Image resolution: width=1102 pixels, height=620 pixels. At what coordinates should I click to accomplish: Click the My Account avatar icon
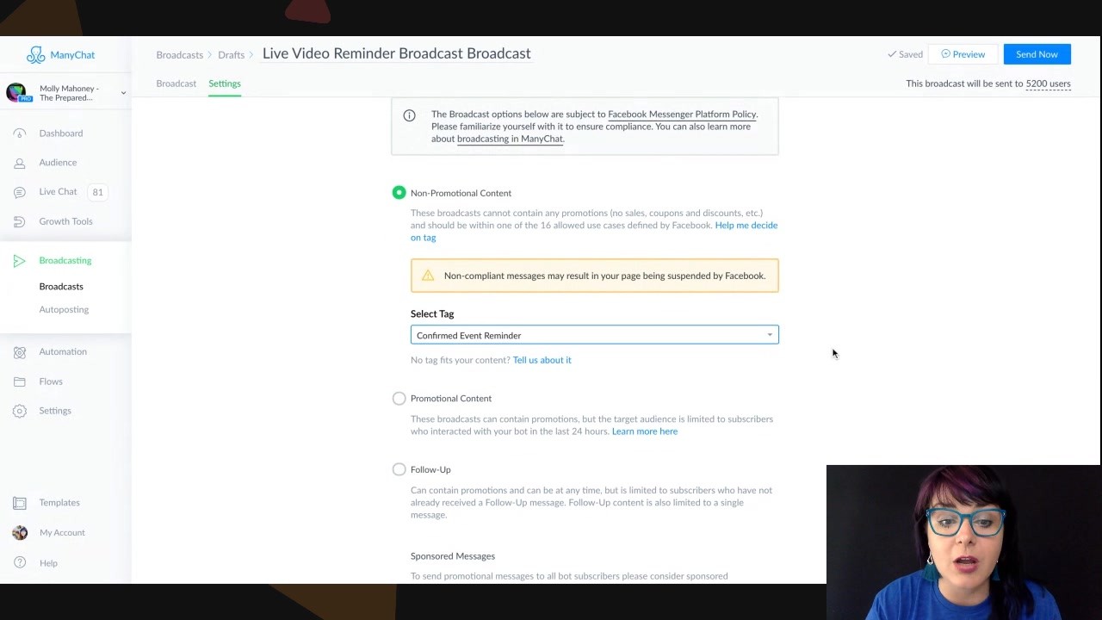click(x=20, y=533)
